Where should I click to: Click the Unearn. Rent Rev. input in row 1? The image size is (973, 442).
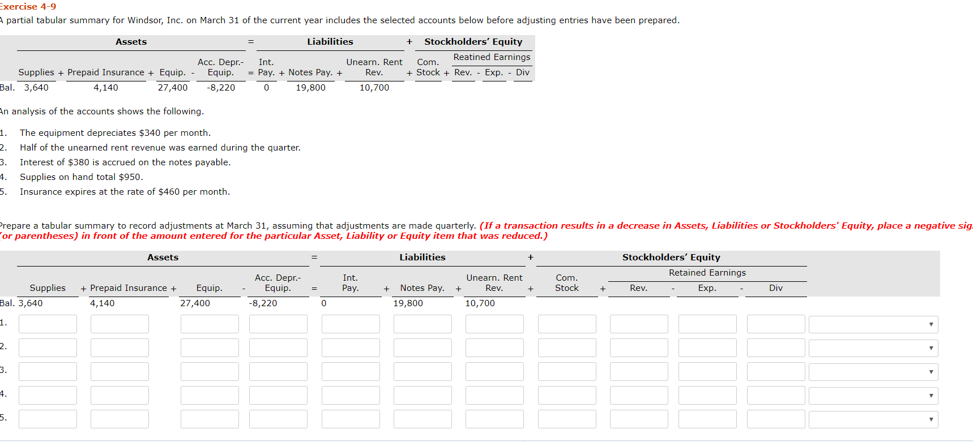494,324
